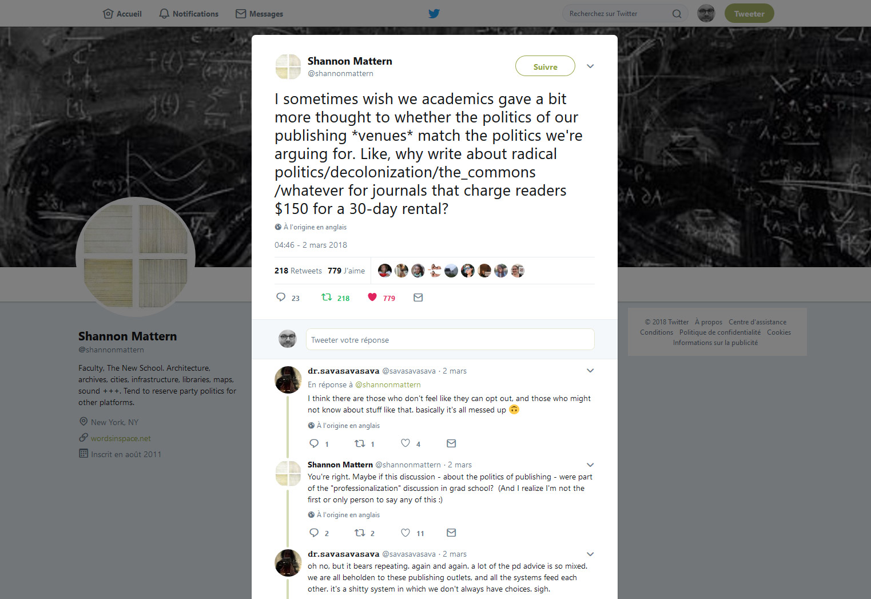Screen dimensions: 871x599
Task: Click the Twitter bird logo
Action: 434,14
